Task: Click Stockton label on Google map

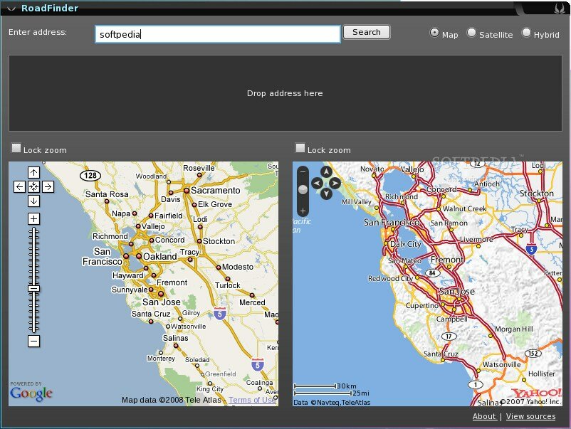Action: coord(219,241)
